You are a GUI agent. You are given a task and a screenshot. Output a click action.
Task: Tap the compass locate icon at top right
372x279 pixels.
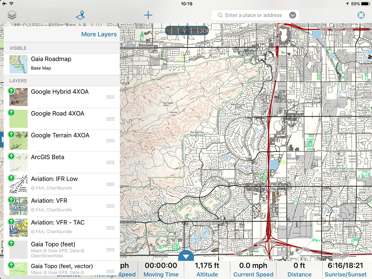[361, 15]
